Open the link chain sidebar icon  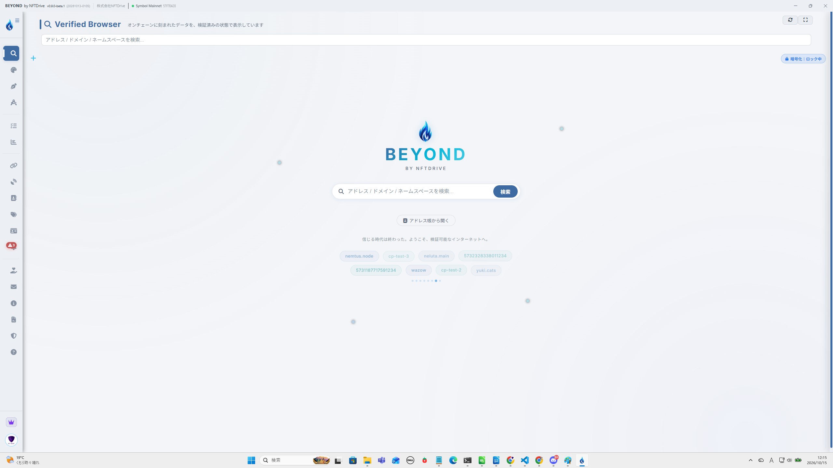click(x=13, y=165)
